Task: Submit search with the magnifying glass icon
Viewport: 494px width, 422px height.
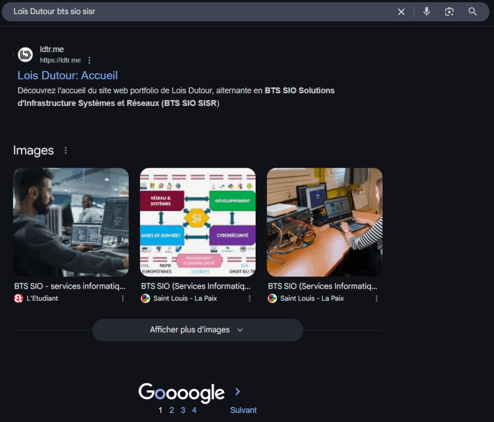Action: [x=473, y=12]
